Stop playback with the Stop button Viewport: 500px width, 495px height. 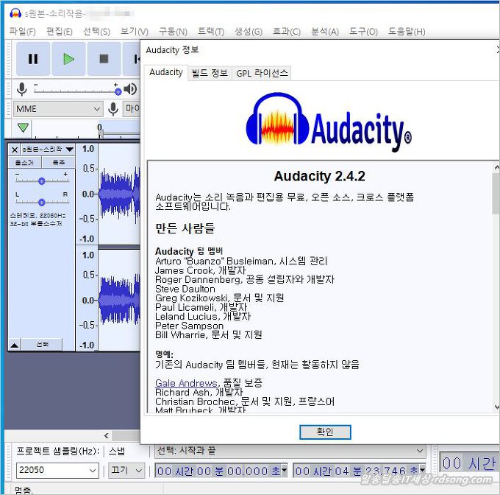(104, 59)
